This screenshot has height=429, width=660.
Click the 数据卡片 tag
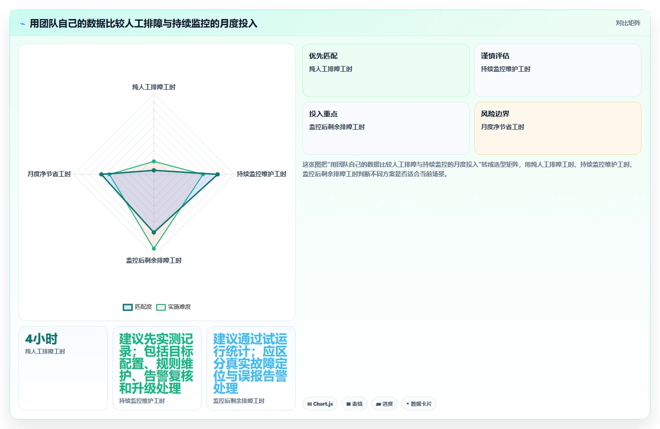(418, 404)
